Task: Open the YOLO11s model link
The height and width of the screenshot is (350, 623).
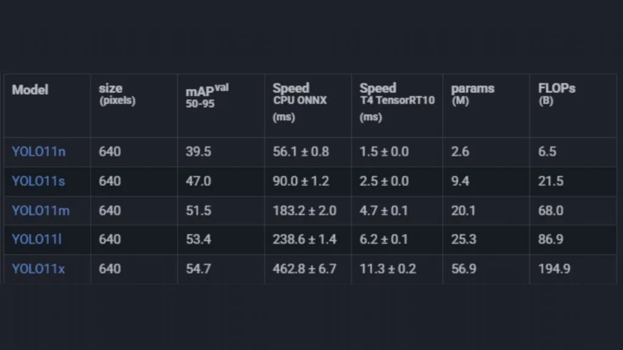Action: pos(38,181)
